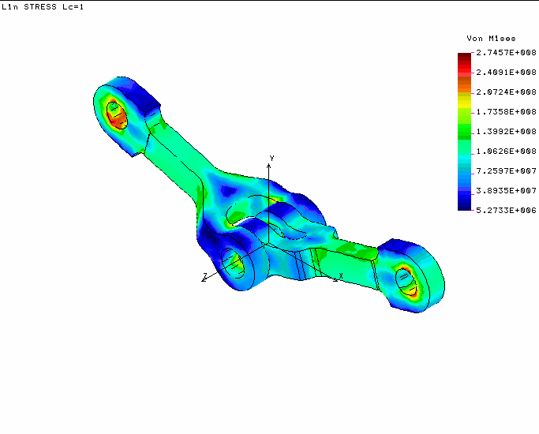Click the 1.0626E+008 legend value

click(x=506, y=152)
